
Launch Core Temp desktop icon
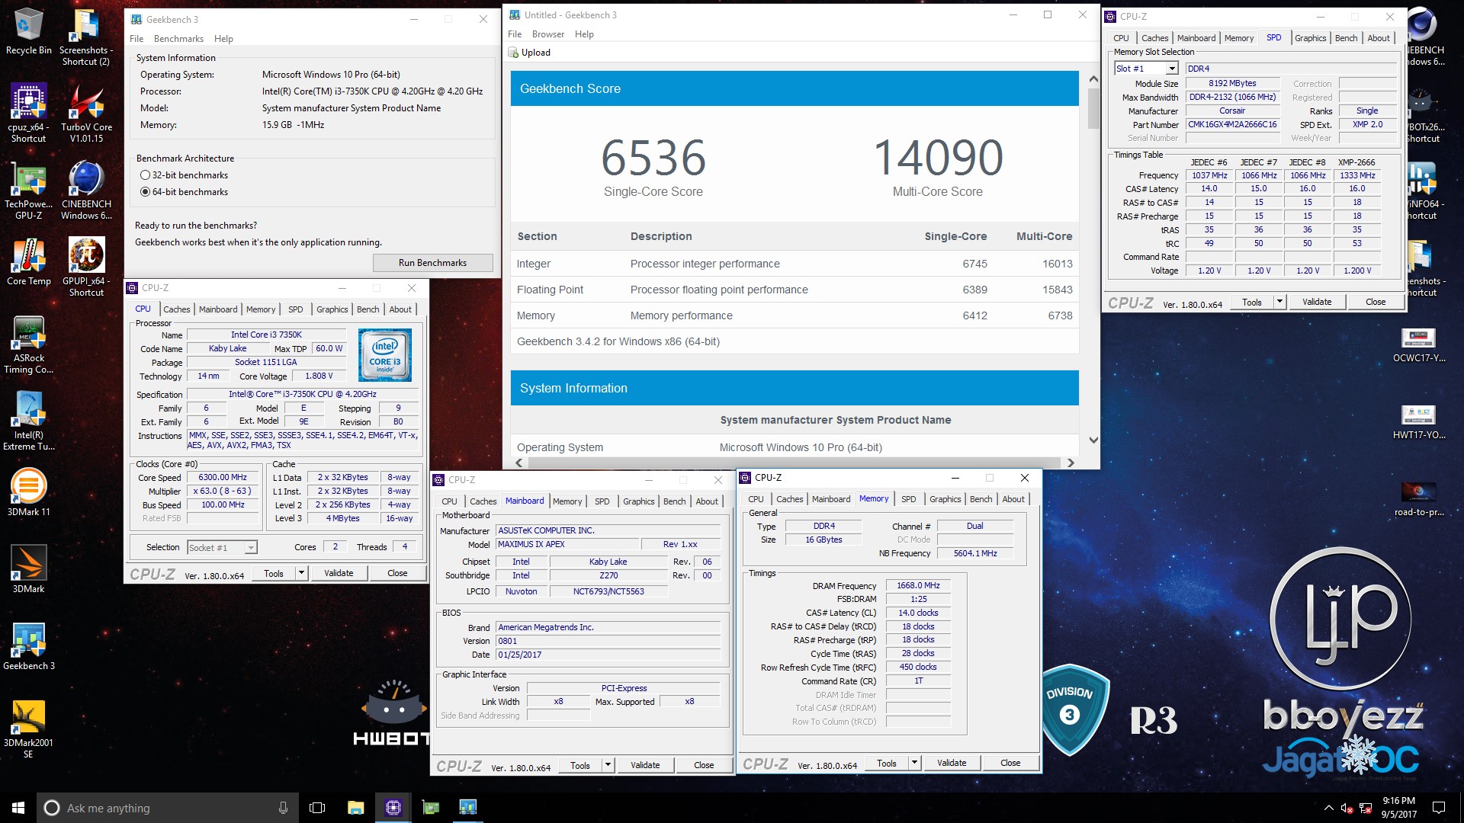29,262
